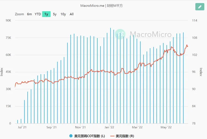Viewport: 207px width, 139px height.
Task: Click the Nov '21 x-axis label
Action: click(80, 127)
